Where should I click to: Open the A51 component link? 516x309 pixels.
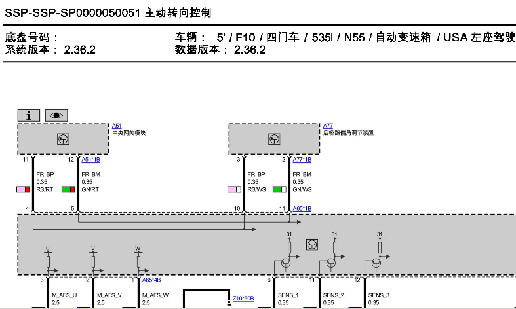click(x=117, y=126)
